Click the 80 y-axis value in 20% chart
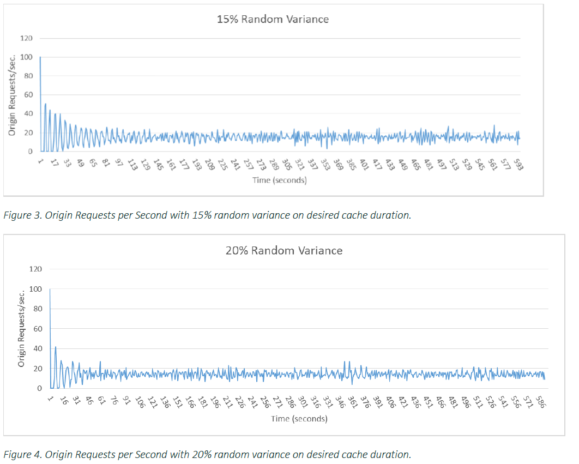This screenshot has width=579, height=464. pyautogui.click(x=38, y=309)
